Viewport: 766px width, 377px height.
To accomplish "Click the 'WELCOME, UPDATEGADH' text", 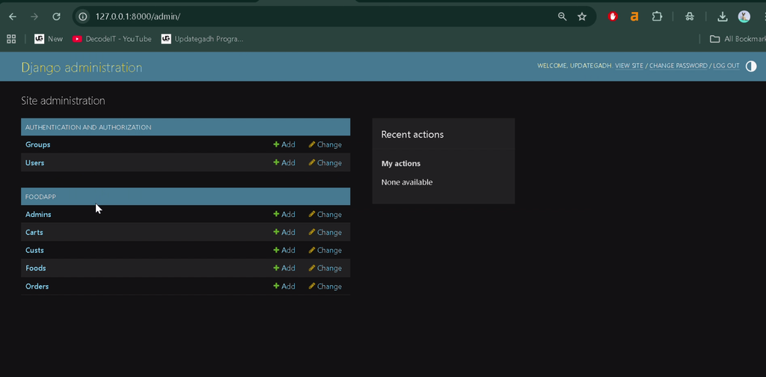I will pyautogui.click(x=574, y=65).
